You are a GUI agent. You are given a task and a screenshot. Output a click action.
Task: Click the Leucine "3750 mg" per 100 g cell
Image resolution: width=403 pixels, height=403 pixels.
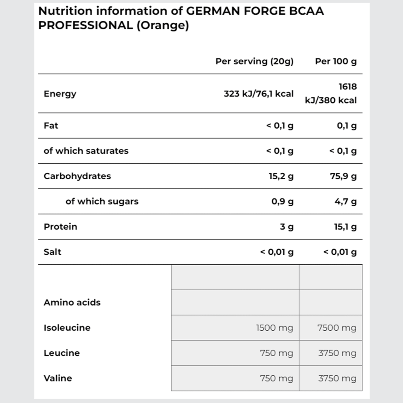point(337,353)
